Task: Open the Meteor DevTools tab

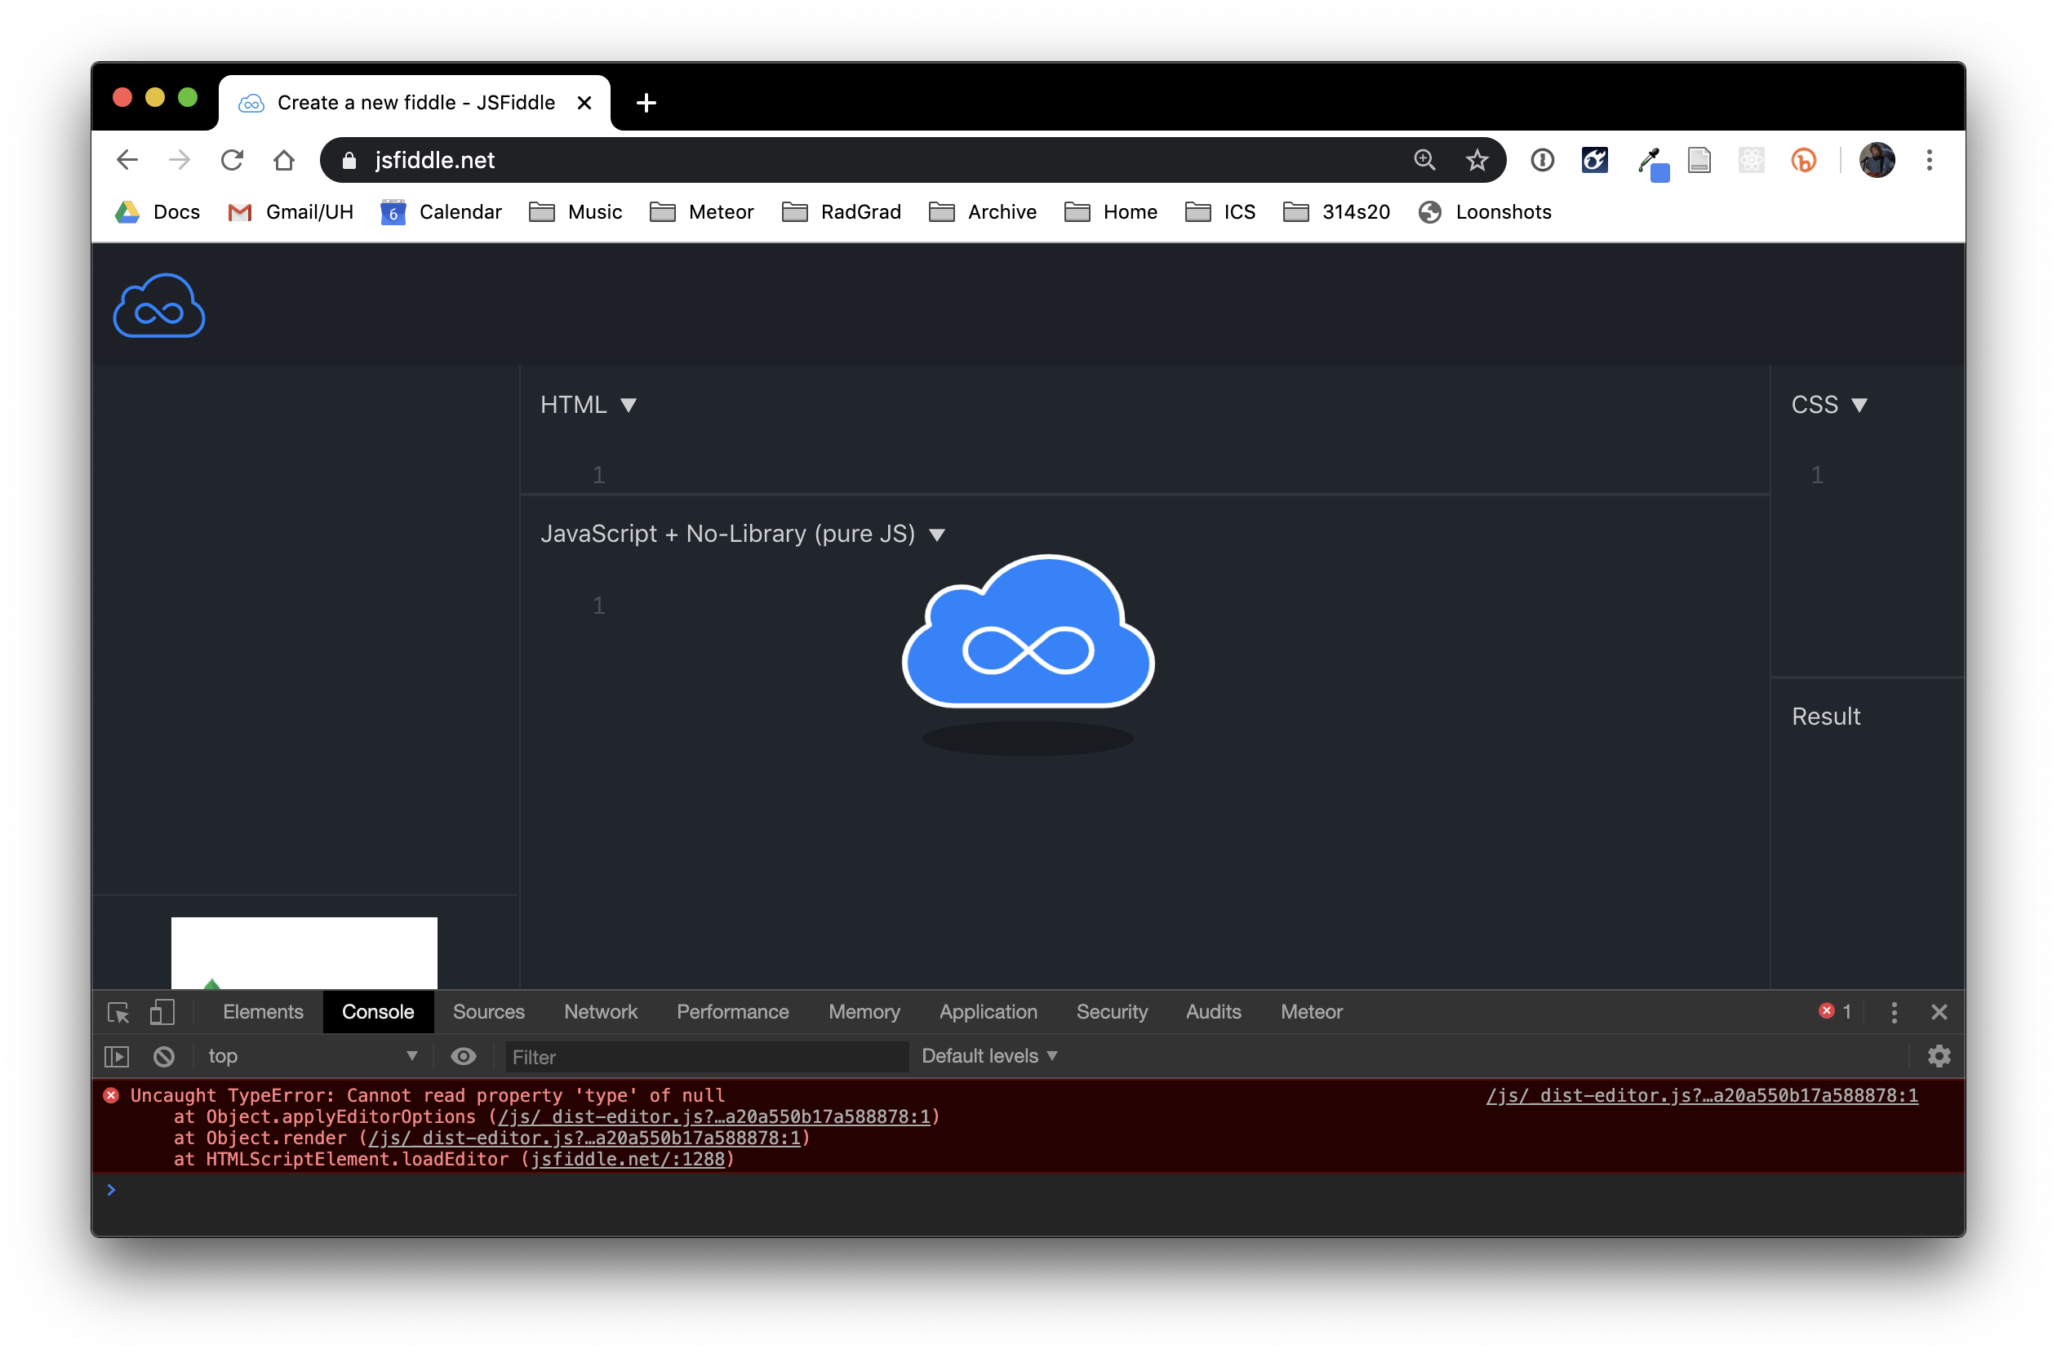Action: (x=1311, y=1012)
